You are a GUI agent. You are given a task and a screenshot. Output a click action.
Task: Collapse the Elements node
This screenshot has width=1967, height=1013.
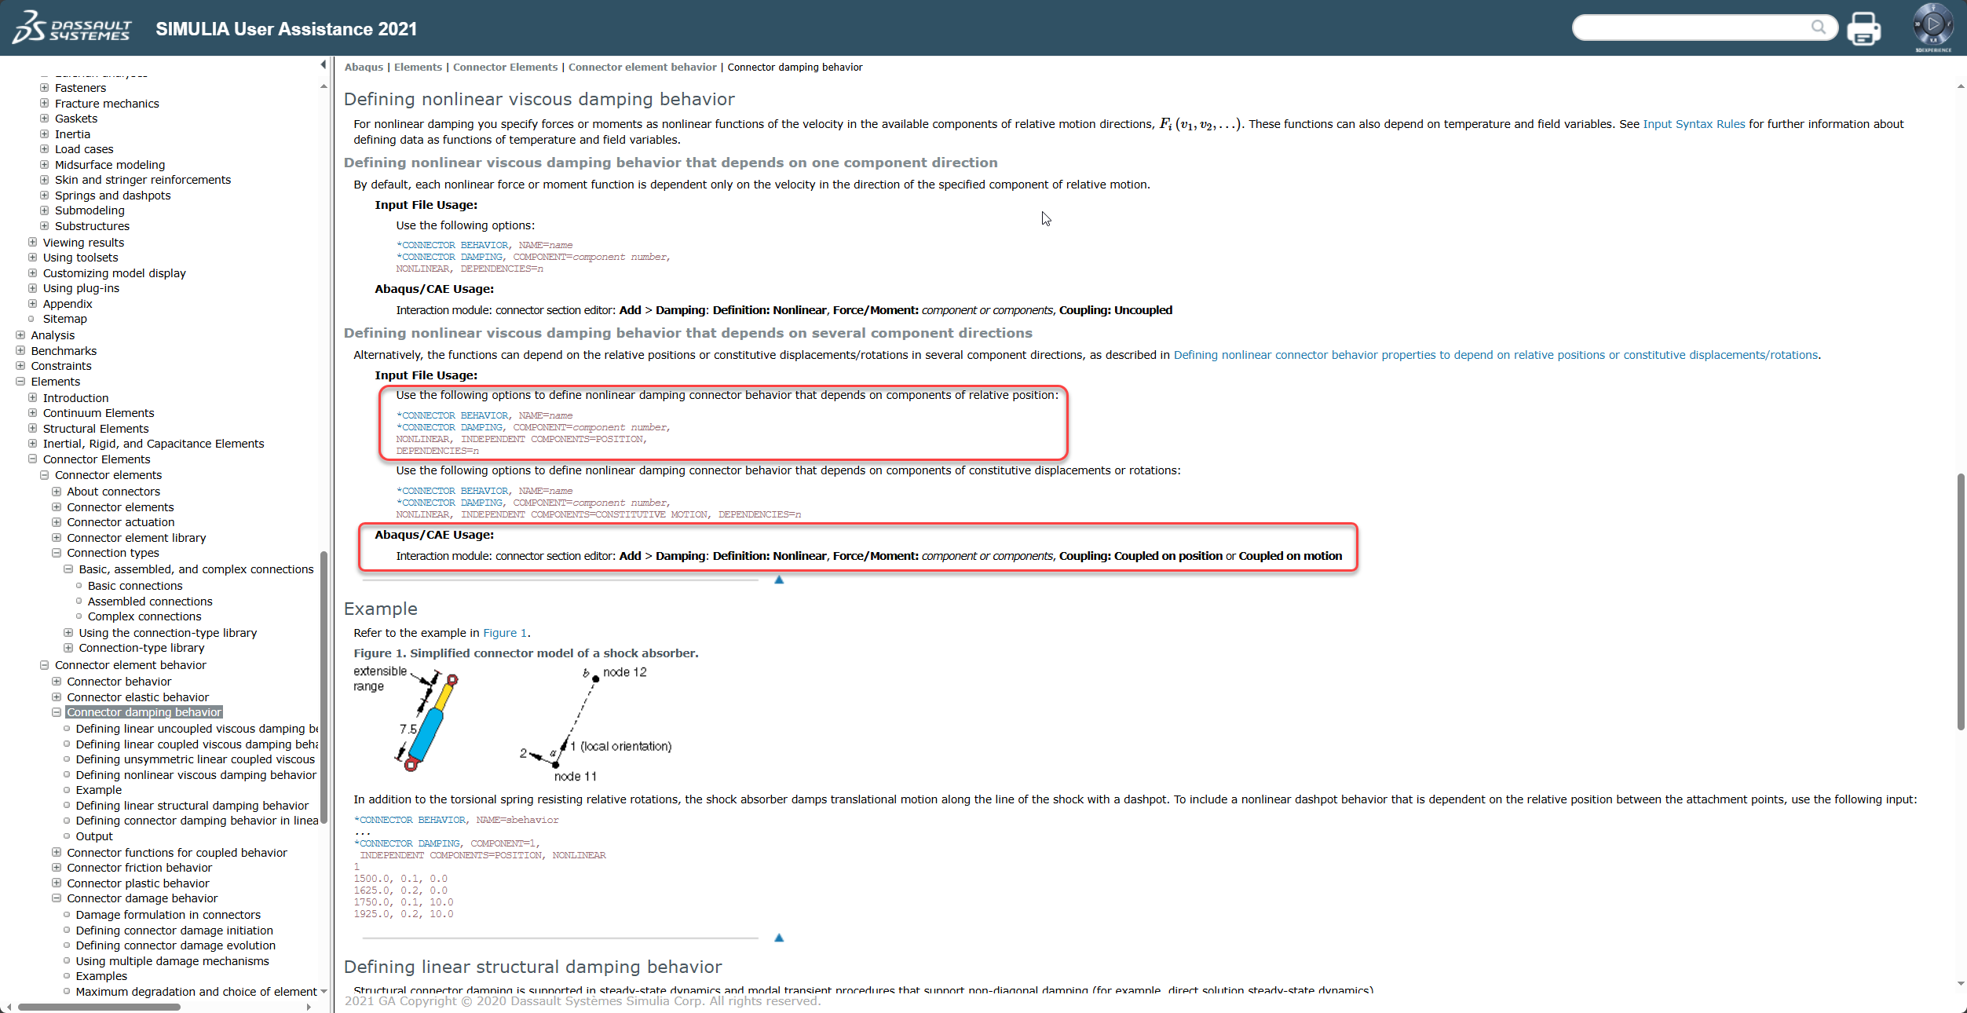pyautogui.click(x=20, y=382)
